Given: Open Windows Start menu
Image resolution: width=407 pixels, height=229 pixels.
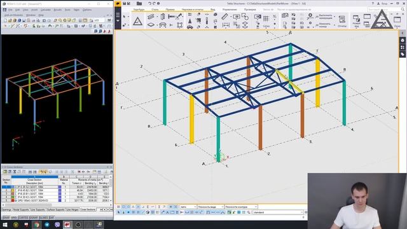Looking at the screenshot, I should 5,225.
